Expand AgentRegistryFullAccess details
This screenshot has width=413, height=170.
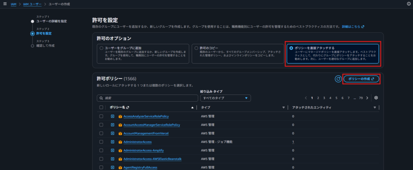pos(113,167)
